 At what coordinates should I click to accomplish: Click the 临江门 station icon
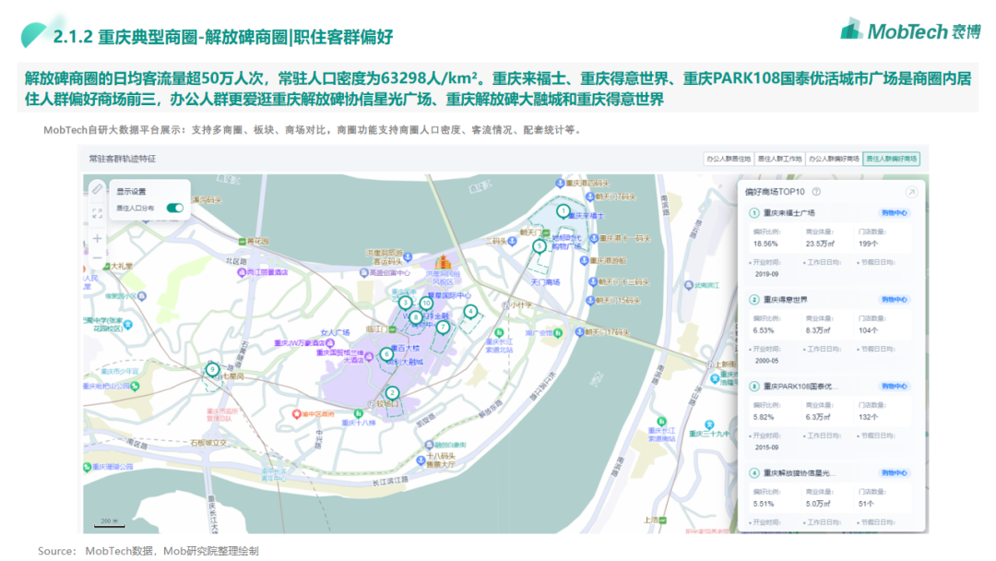click(393, 329)
